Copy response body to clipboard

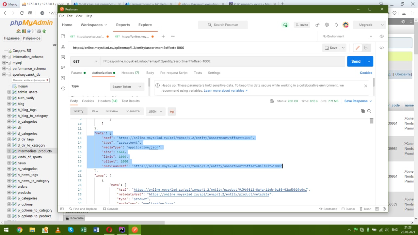[x=363, y=111]
